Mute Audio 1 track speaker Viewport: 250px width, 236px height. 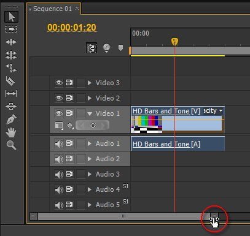[x=59, y=144]
